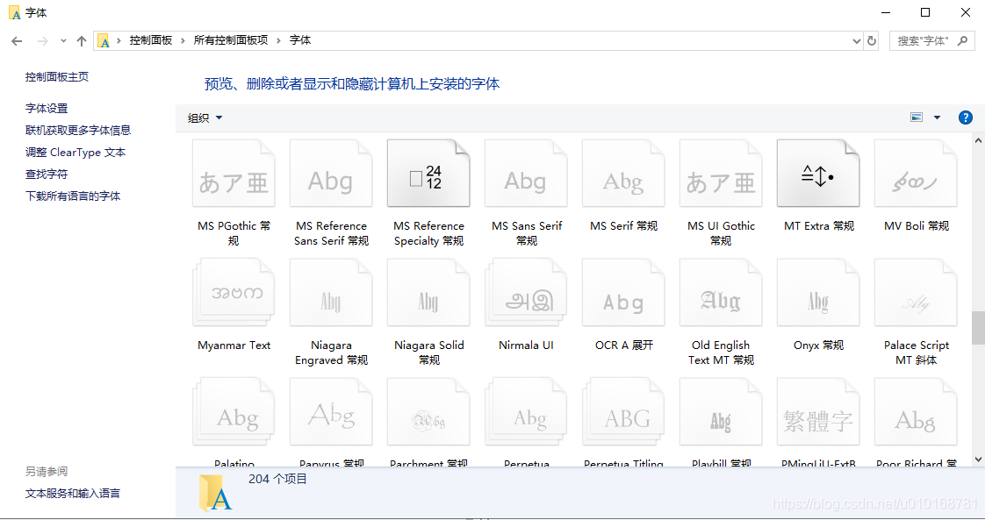Select the Papyrus font icon
This screenshot has height=520, width=985.
[x=331, y=412]
